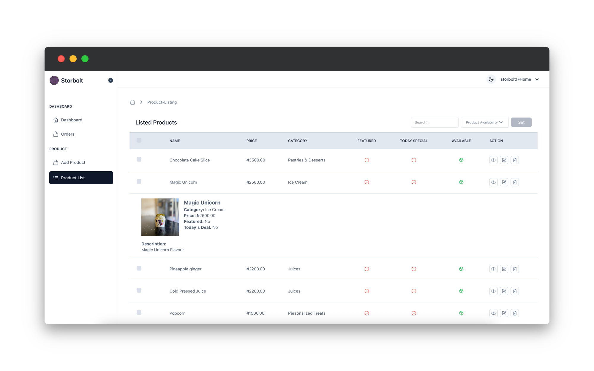Toggle dark mode with the moon icon
Image resolution: width=594 pixels, height=371 pixels.
(x=491, y=79)
